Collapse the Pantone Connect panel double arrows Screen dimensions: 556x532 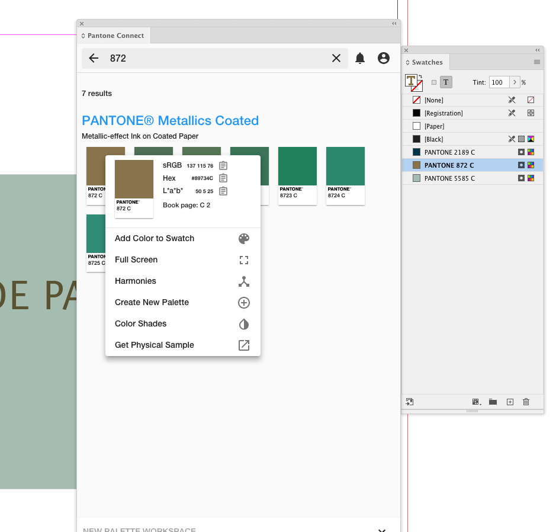click(x=394, y=24)
